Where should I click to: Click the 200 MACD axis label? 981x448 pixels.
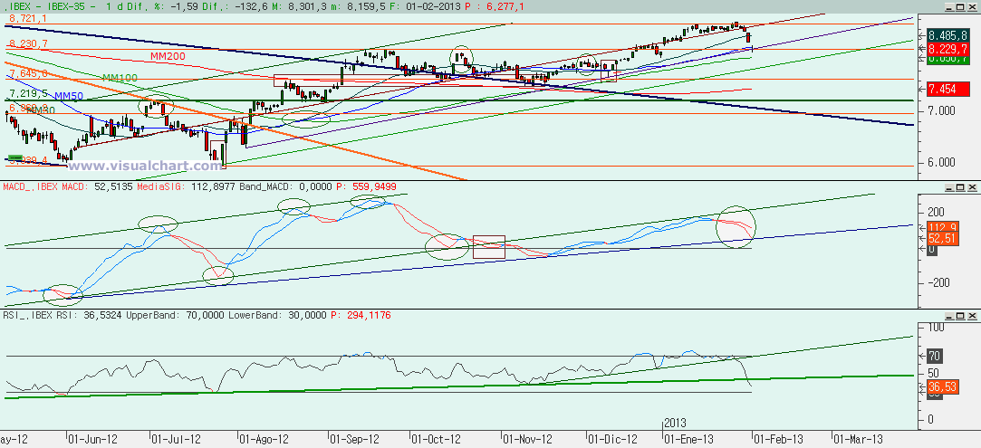click(x=938, y=211)
